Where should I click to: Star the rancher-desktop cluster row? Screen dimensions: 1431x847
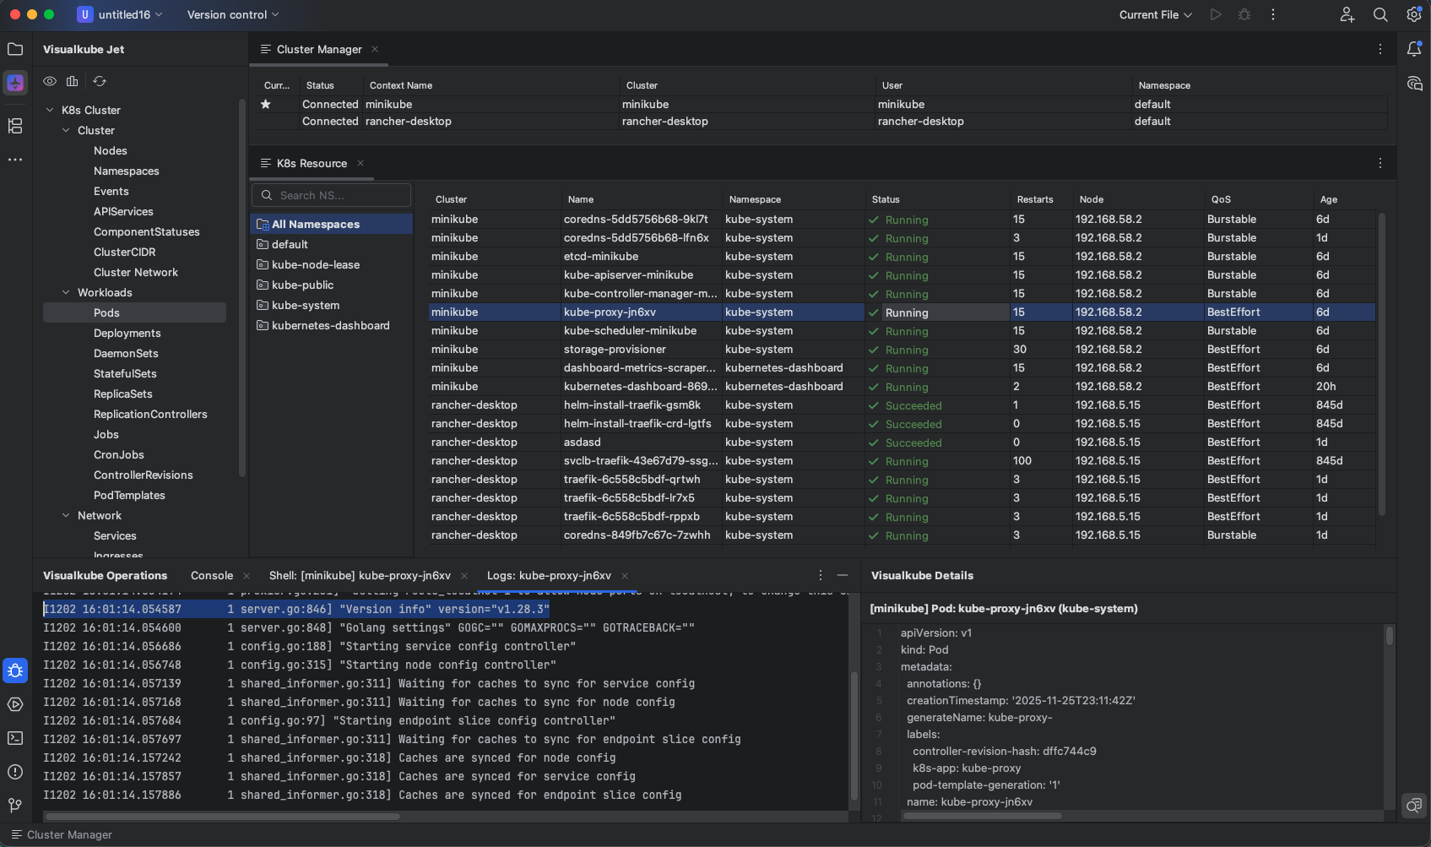(264, 121)
